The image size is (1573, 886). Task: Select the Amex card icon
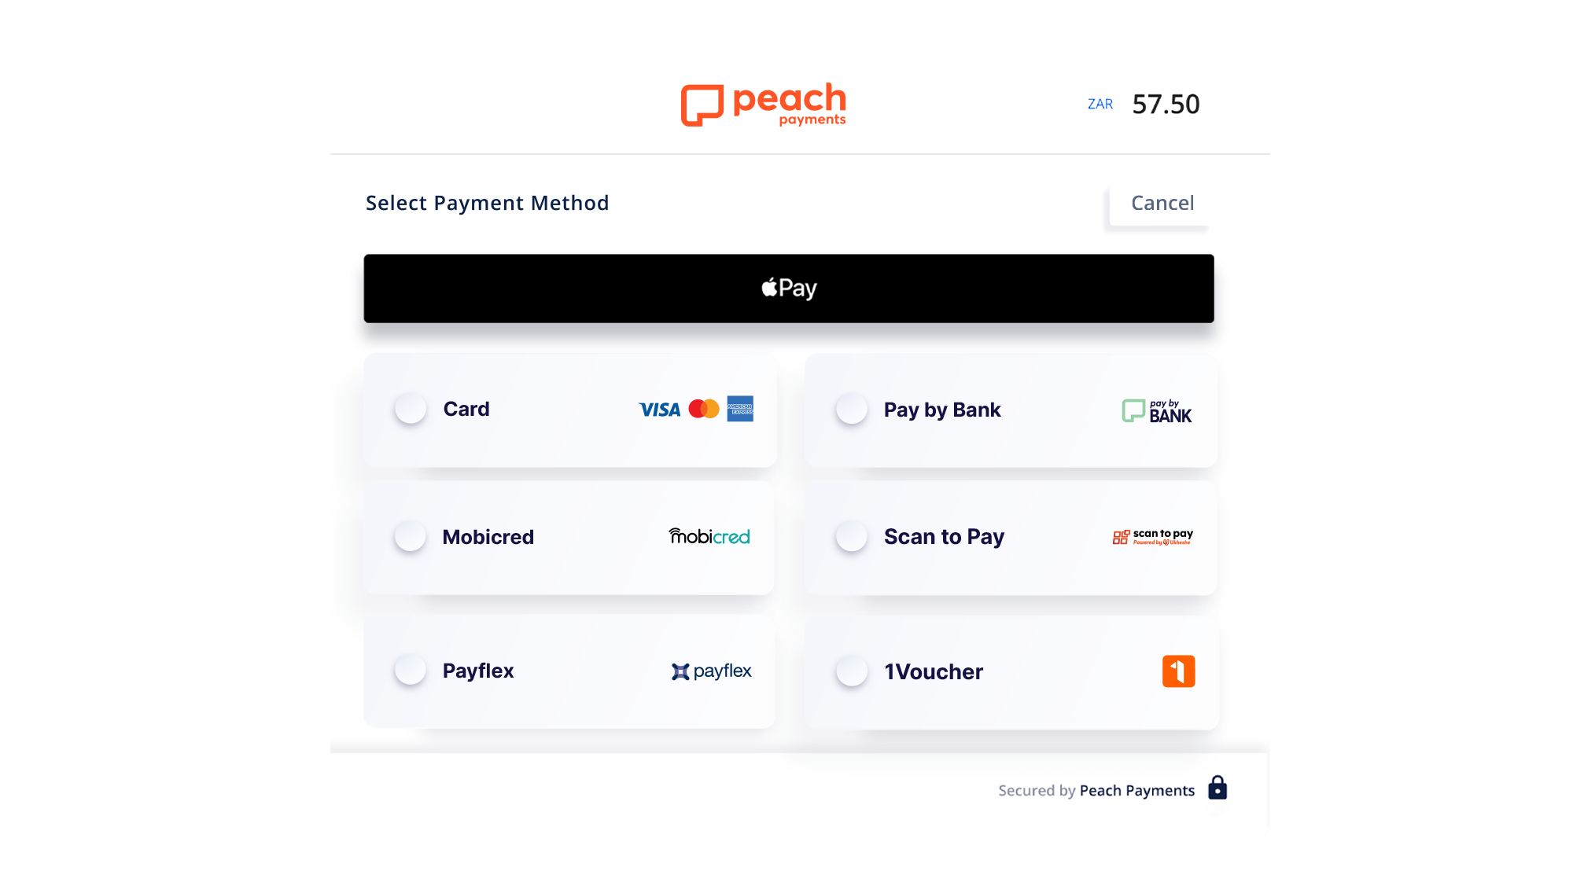(741, 409)
